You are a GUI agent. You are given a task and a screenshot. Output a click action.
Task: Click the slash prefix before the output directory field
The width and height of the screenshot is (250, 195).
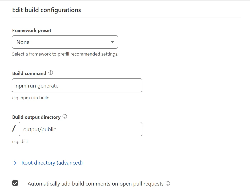tap(14, 129)
